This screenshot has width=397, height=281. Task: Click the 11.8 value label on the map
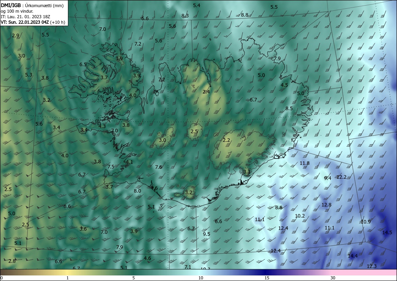coord(304,163)
